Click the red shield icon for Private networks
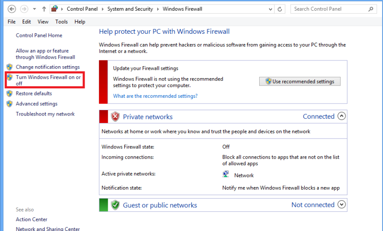This screenshot has height=231, width=383. [x=115, y=117]
